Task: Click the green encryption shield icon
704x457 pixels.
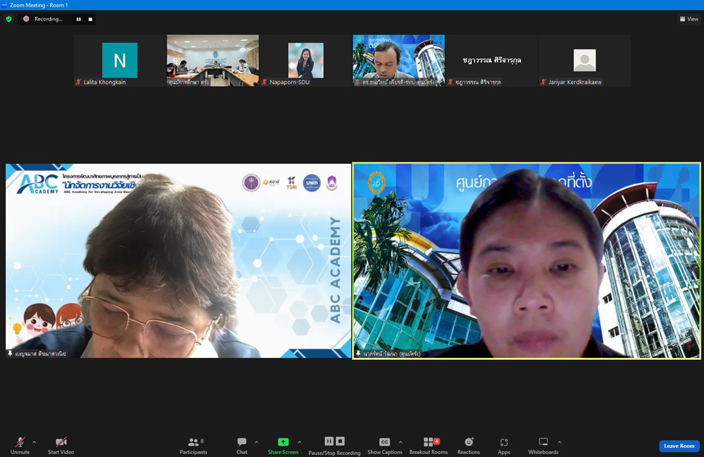Action: pyautogui.click(x=9, y=19)
